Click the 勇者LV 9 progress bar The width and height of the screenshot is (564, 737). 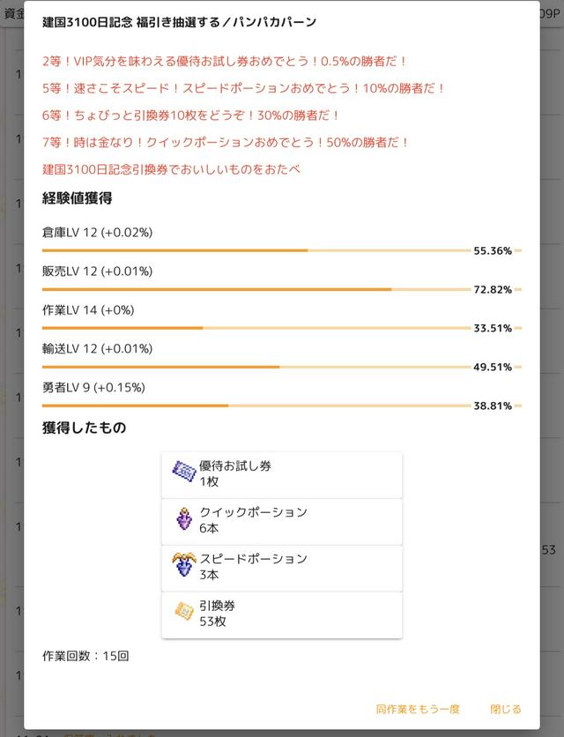tap(256, 406)
